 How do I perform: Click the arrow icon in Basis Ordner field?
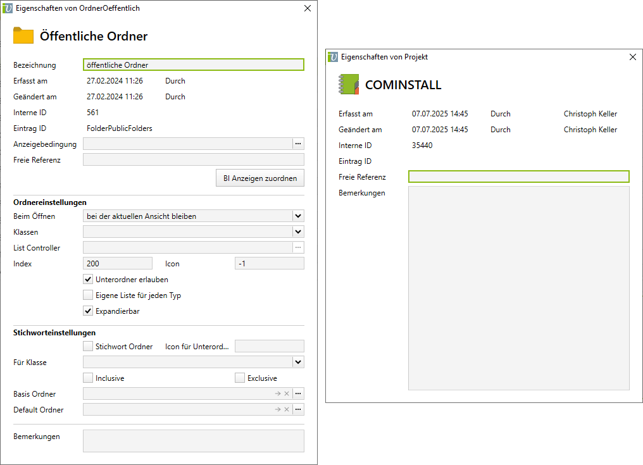[277, 394]
